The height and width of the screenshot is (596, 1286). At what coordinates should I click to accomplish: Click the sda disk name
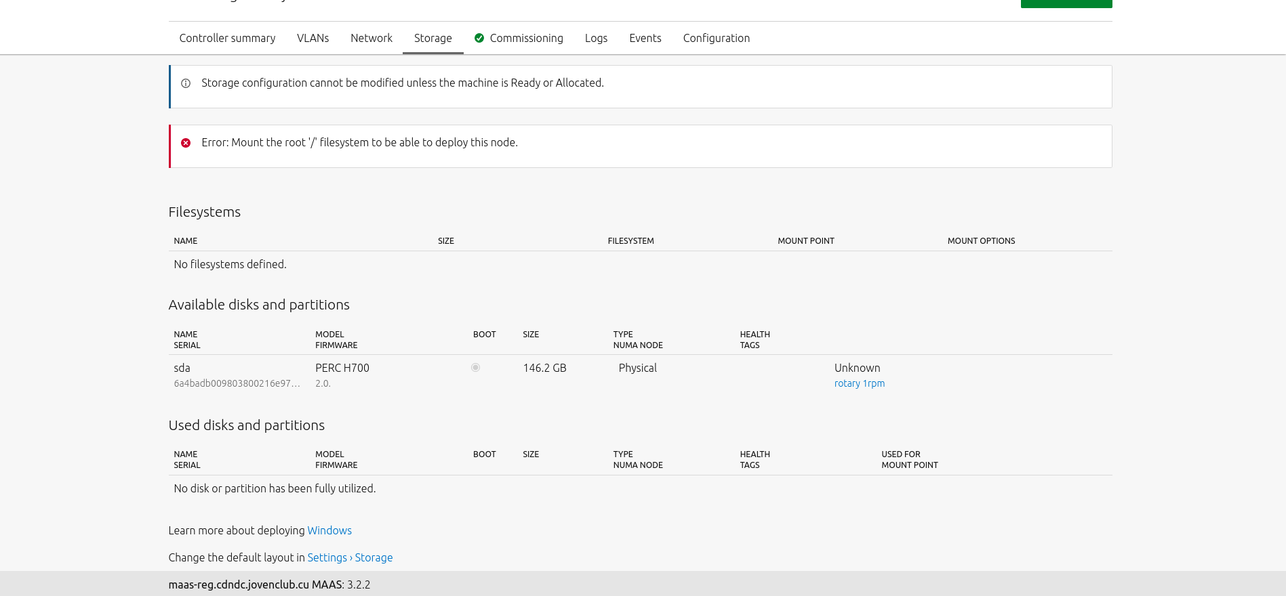[x=182, y=368]
